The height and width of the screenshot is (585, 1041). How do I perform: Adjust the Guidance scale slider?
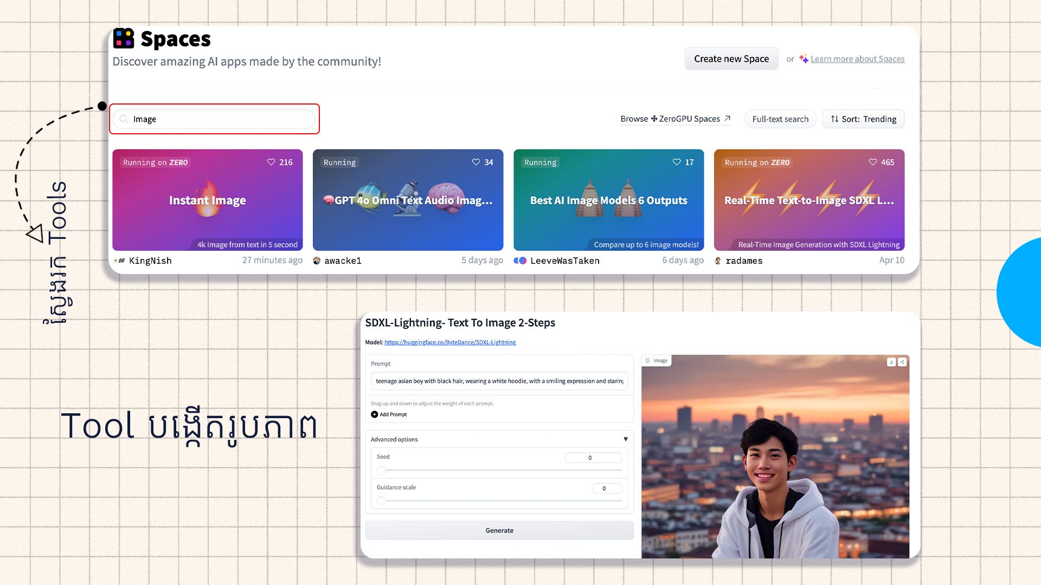pos(499,501)
